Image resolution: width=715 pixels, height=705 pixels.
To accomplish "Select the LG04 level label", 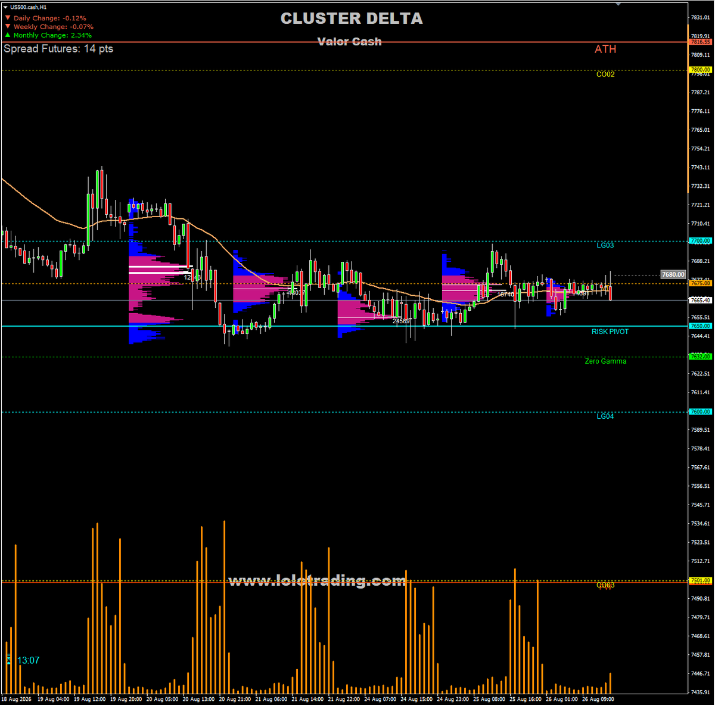I will point(605,416).
